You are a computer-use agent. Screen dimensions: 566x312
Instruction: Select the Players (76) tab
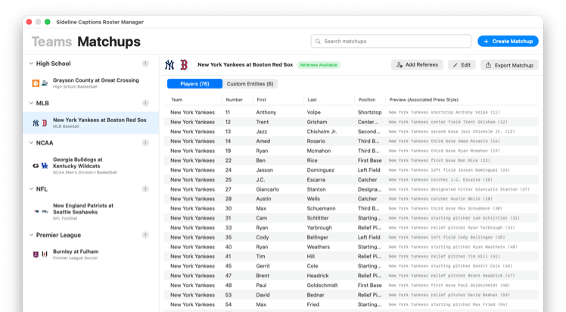pos(194,83)
